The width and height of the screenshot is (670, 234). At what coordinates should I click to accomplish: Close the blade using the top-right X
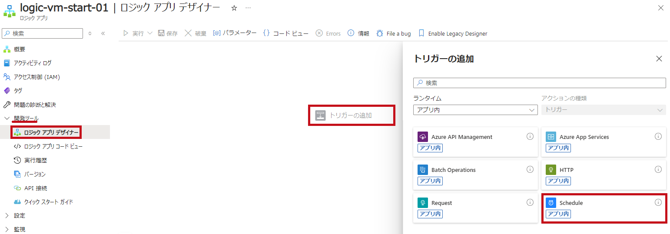[x=661, y=8]
